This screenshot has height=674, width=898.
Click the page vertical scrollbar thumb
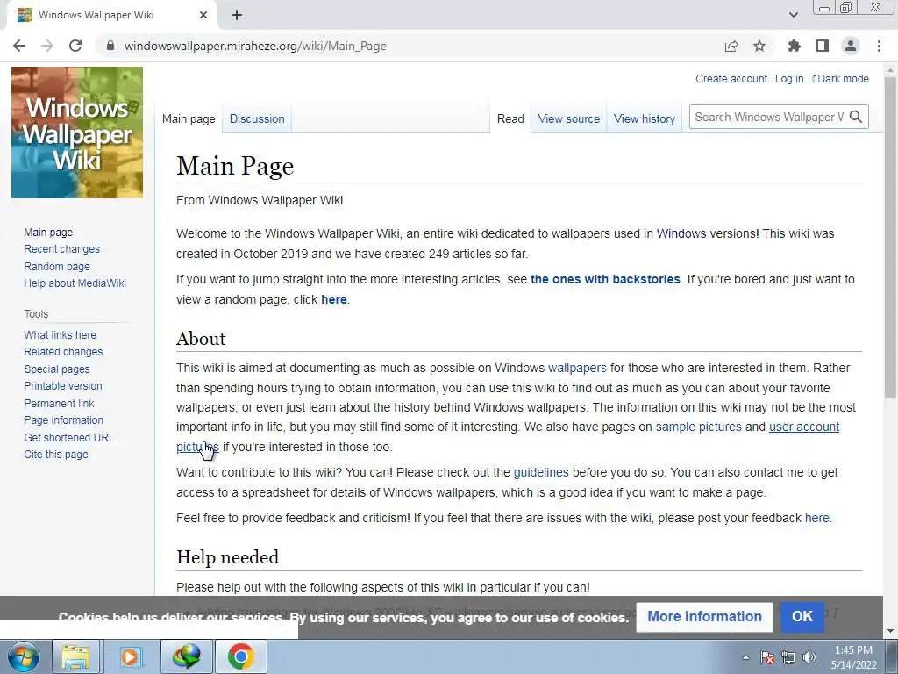(891, 238)
